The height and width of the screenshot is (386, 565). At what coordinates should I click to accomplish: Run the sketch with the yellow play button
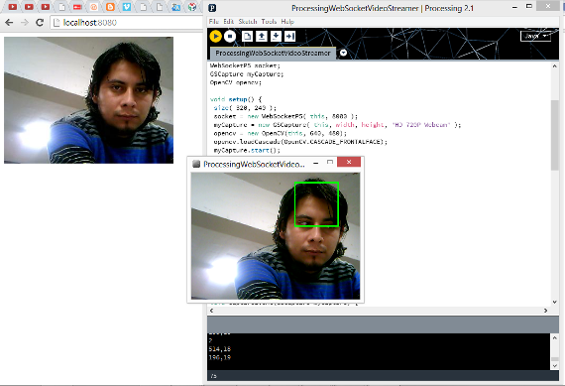click(x=215, y=37)
